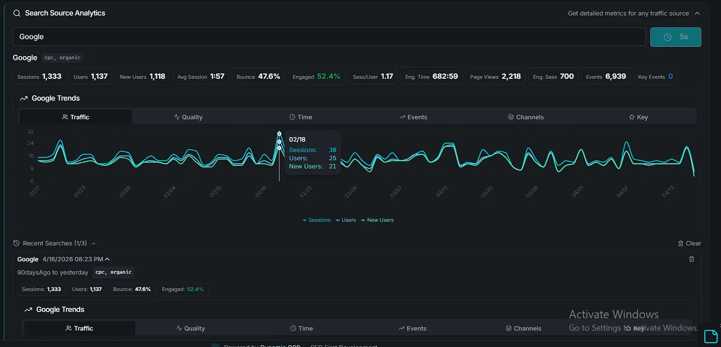Click the history clock icon beside Recent Searches
The height and width of the screenshot is (347, 721).
pos(16,243)
